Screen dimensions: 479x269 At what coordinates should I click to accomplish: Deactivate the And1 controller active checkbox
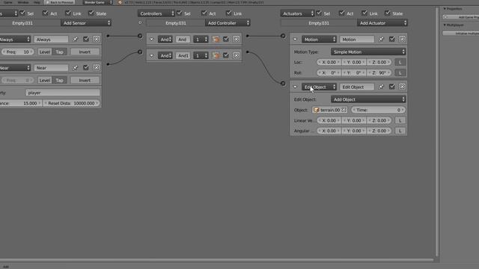[x=226, y=55]
